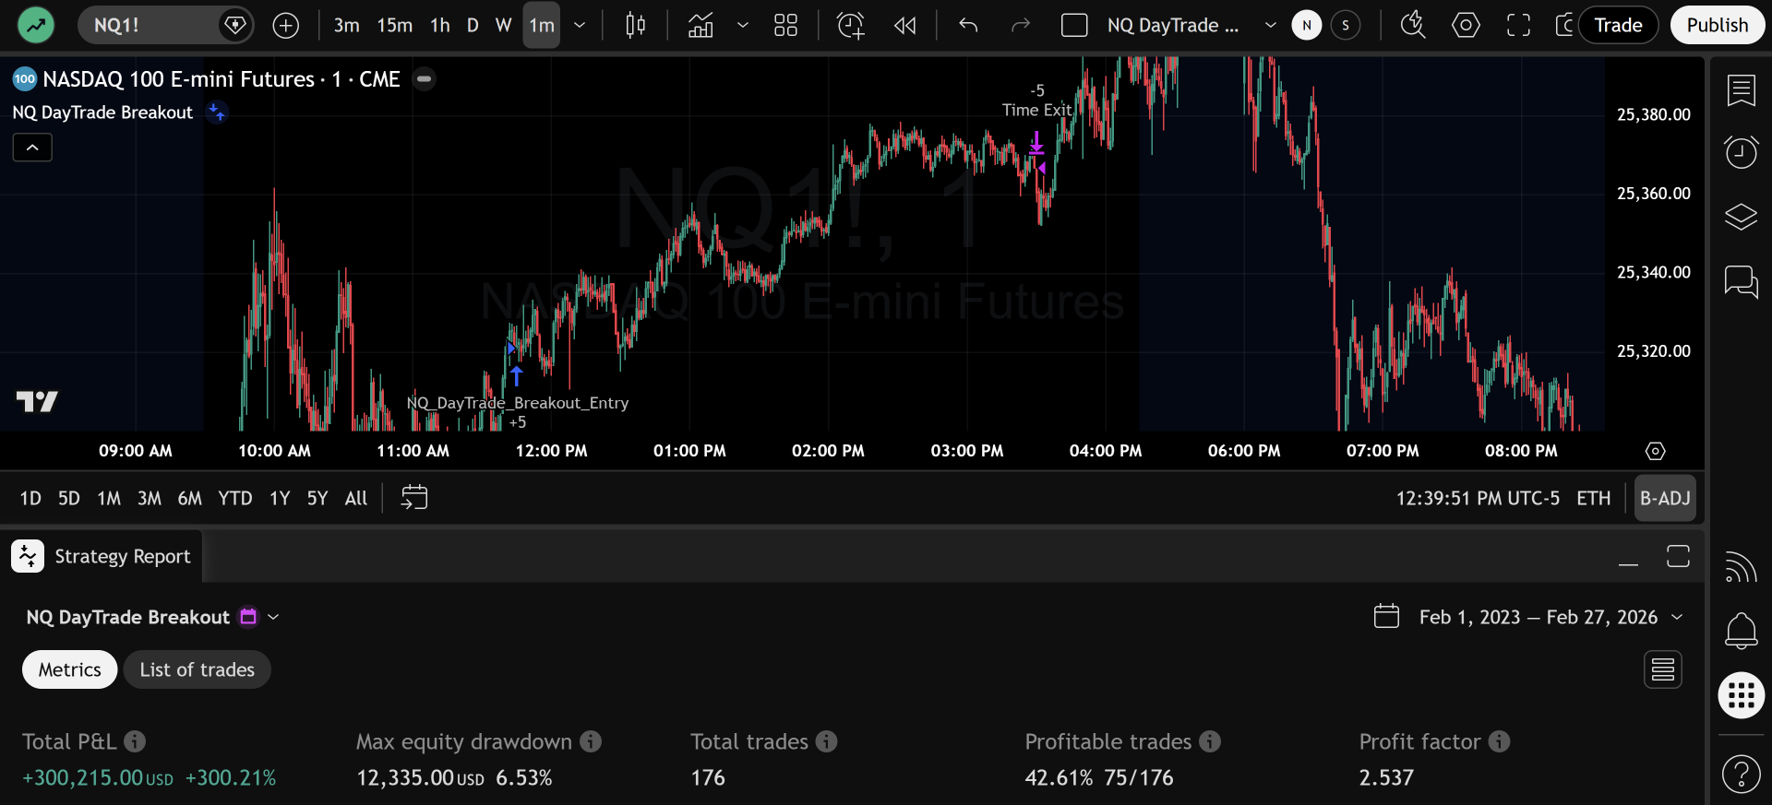Expand the layout management dropdown chevron

(x=1270, y=25)
